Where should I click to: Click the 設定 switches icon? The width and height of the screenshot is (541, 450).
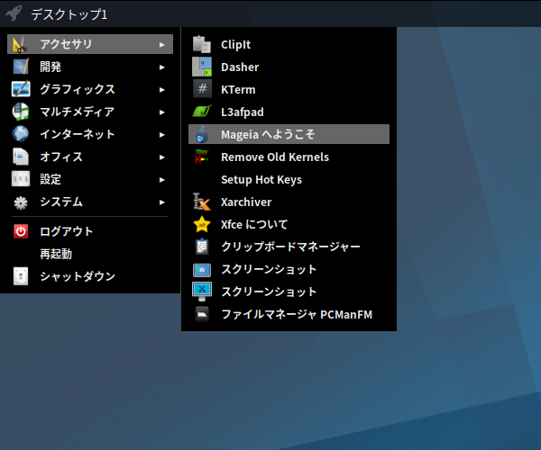point(21,179)
